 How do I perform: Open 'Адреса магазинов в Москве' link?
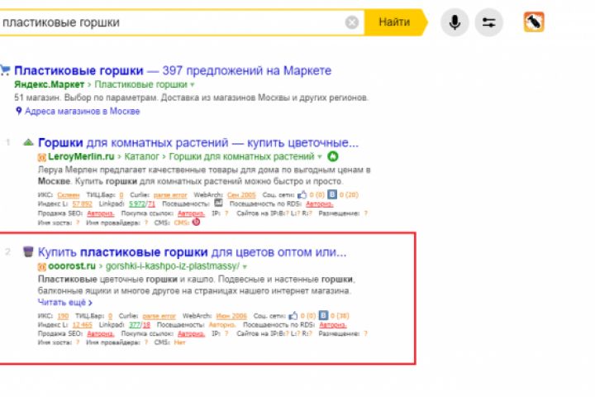click(83, 112)
